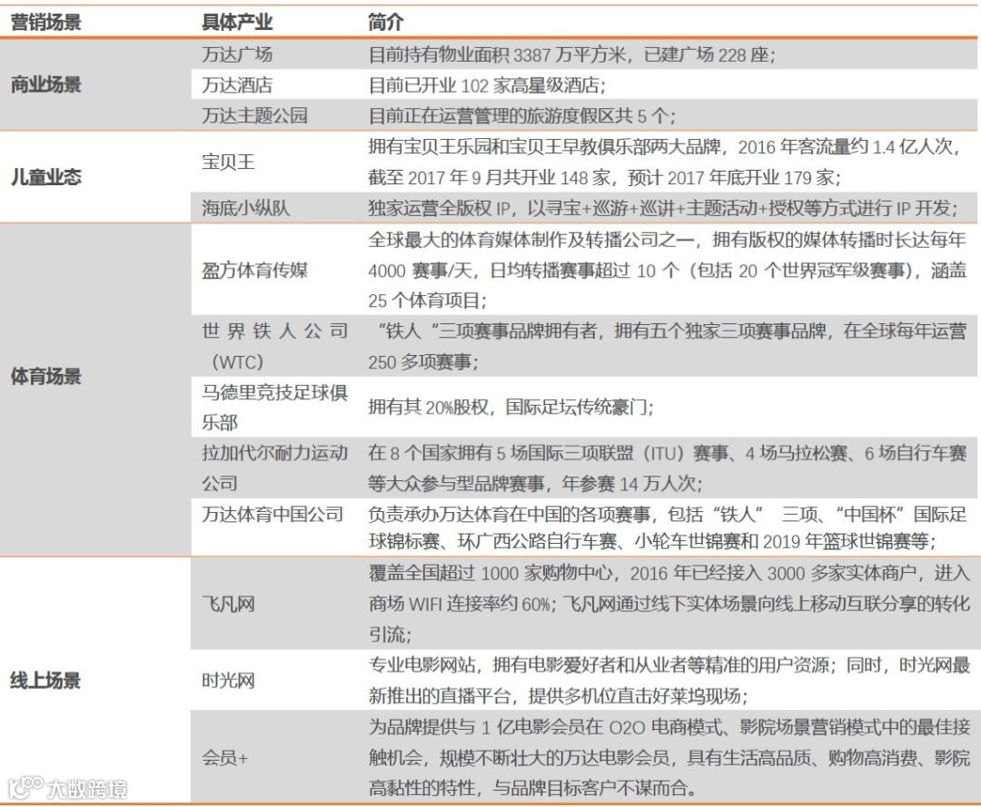981x807 pixels.
Task: Click the line mentioning 宝贝王乐园
Action: 663,147
